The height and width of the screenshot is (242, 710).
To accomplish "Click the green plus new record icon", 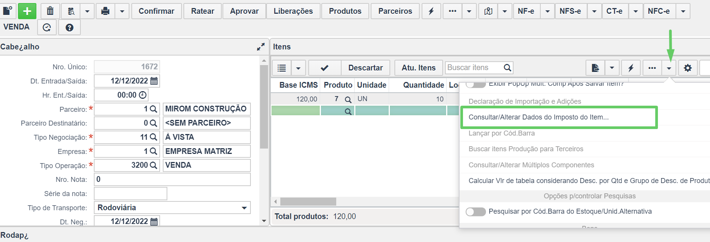I will coord(27,11).
